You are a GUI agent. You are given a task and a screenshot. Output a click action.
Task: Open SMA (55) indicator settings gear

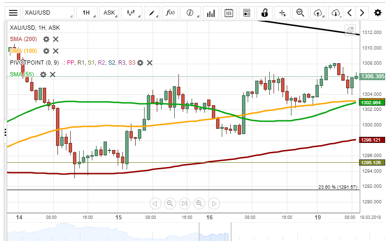[x=43, y=75]
